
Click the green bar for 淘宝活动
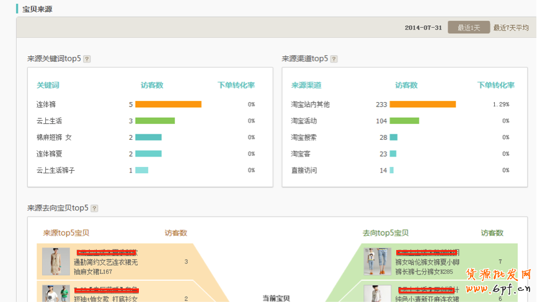click(404, 121)
